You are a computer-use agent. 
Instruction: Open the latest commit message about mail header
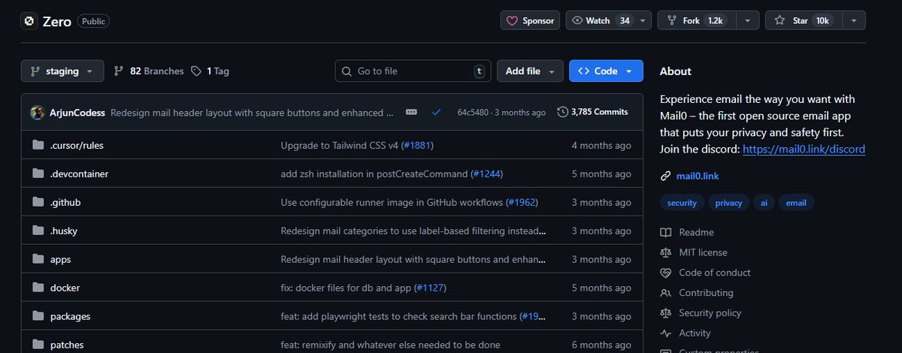(253, 112)
